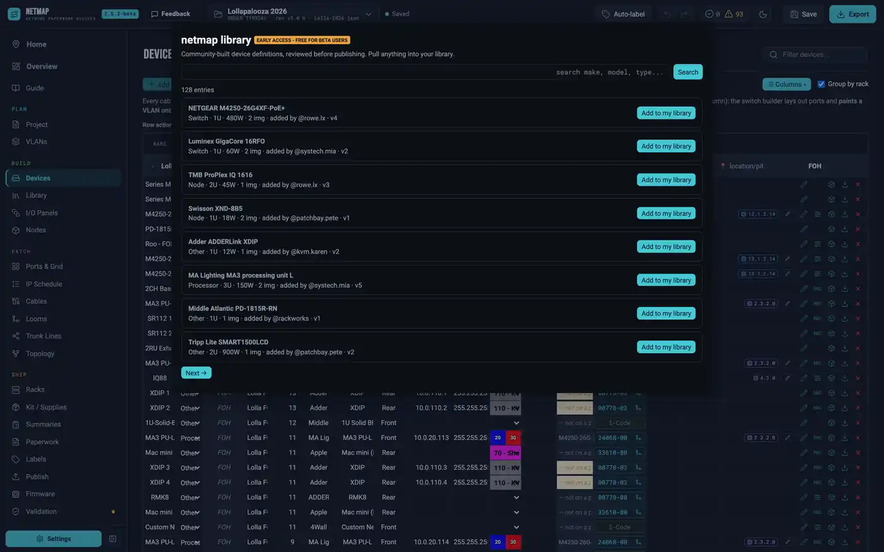Click the red 30 VLAN swatch, 10.0.20.114 row
Image resolution: width=884 pixels, height=552 pixels.
click(x=513, y=542)
